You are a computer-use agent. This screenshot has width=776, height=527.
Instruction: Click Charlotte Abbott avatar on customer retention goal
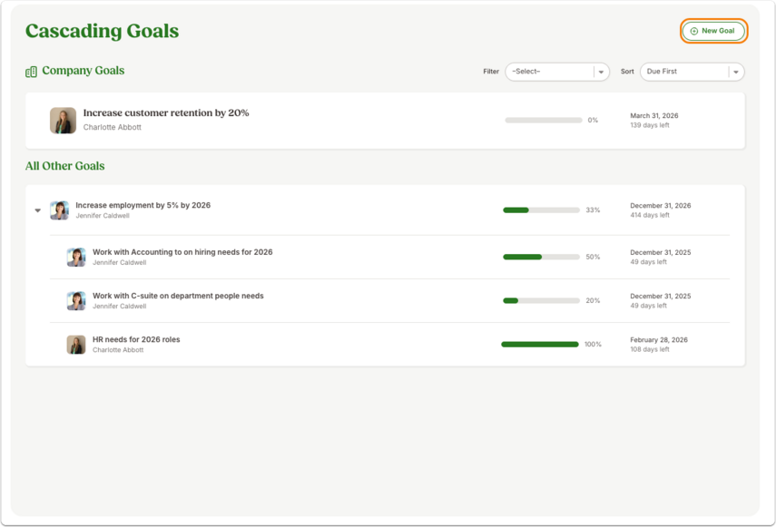63,121
